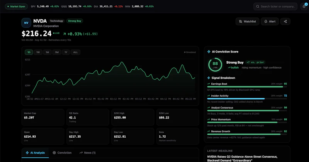The width and height of the screenshot is (309, 162).
Task: Click the Market Open status badge
Action: [16, 7]
